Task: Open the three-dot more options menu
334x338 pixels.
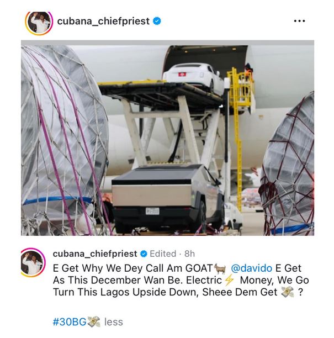Action: pyautogui.click(x=300, y=21)
